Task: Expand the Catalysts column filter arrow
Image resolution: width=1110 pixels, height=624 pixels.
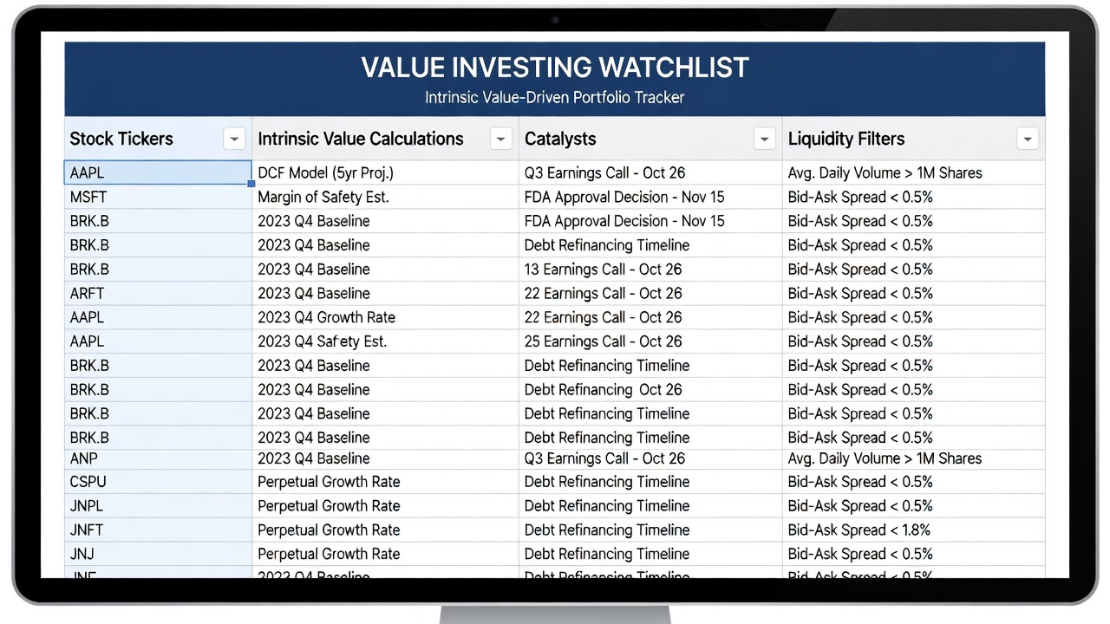Action: pyautogui.click(x=764, y=139)
